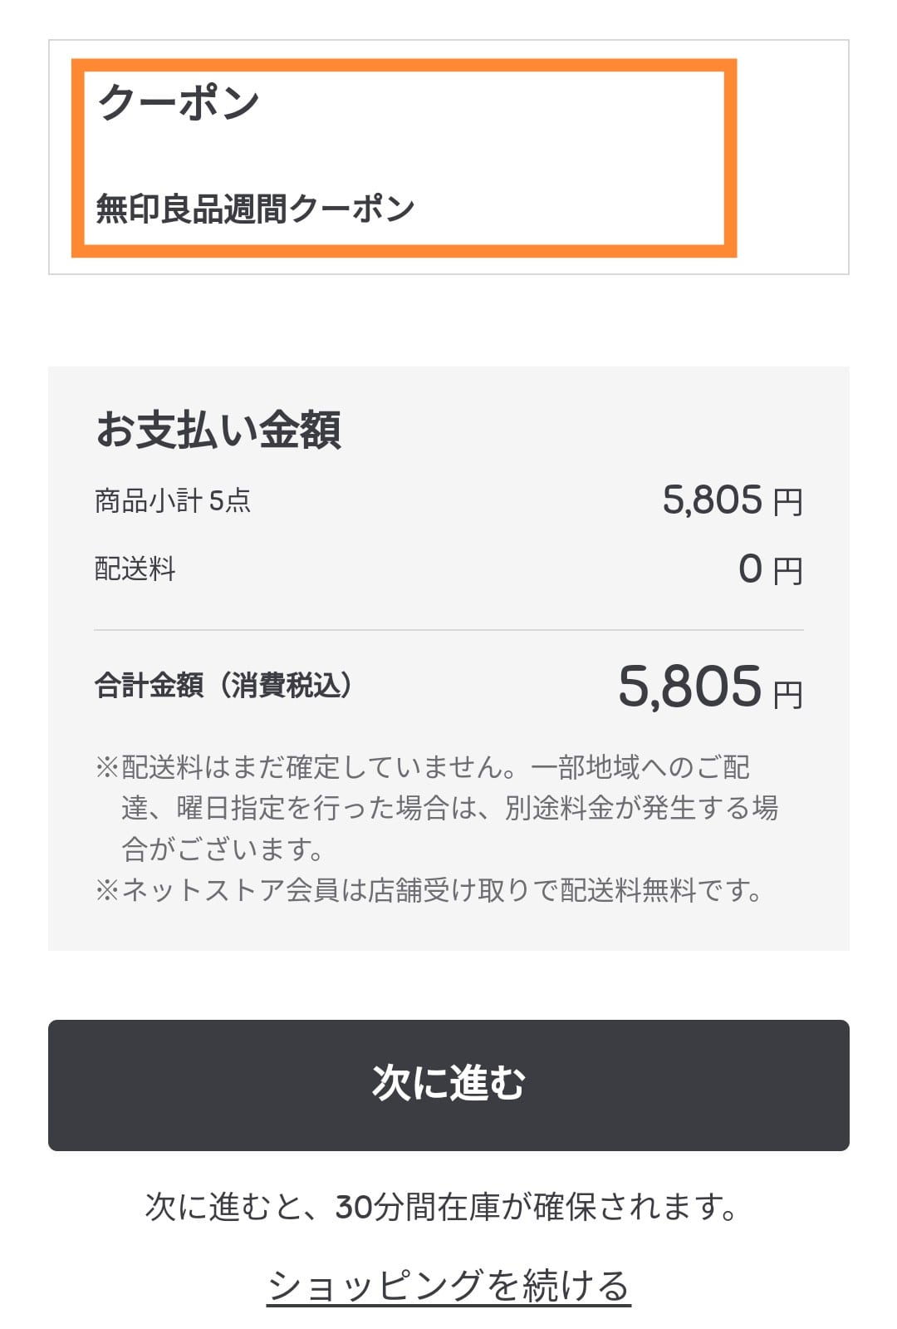Click the 0 円 shipping fee amount
This screenshot has height=1329, width=897.
(x=769, y=570)
